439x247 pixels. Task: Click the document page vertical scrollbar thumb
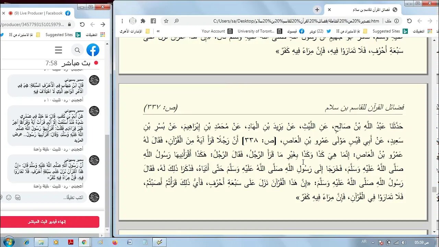pyautogui.click(x=434, y=189)
